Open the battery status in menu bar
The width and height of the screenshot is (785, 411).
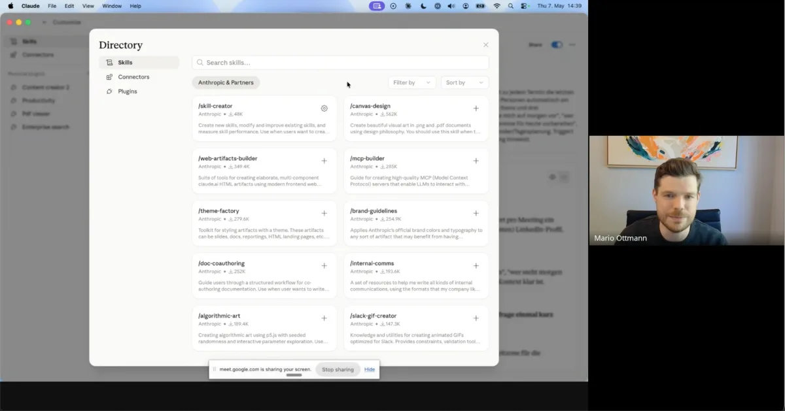[481, 6]
